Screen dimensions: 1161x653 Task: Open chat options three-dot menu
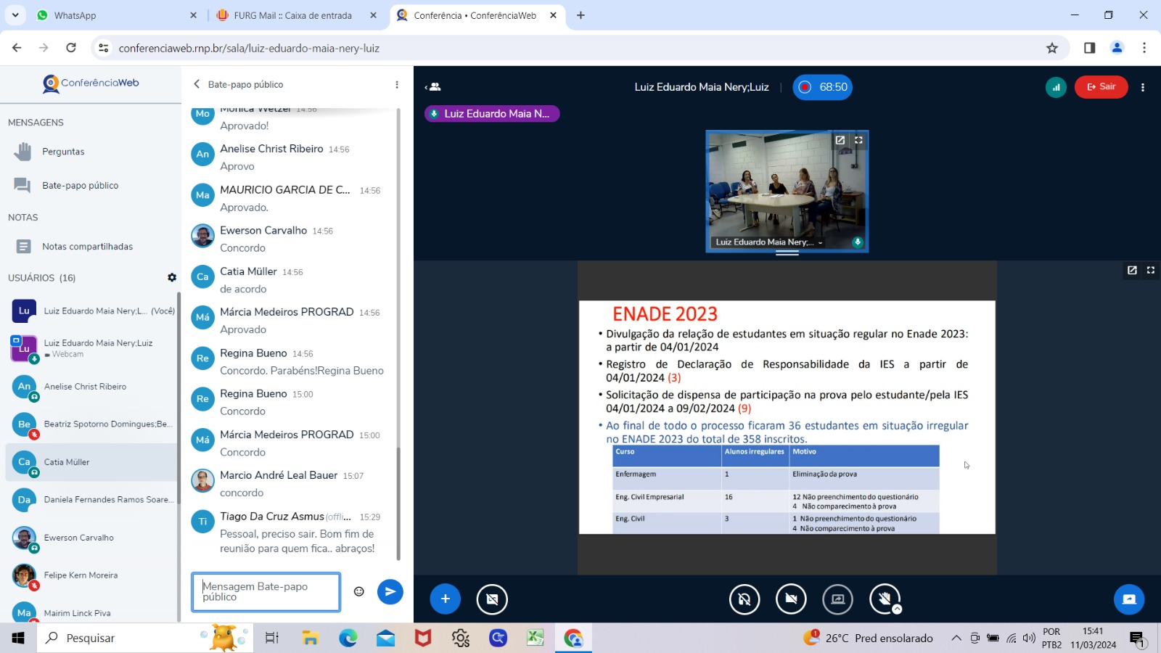pos(397,85)
